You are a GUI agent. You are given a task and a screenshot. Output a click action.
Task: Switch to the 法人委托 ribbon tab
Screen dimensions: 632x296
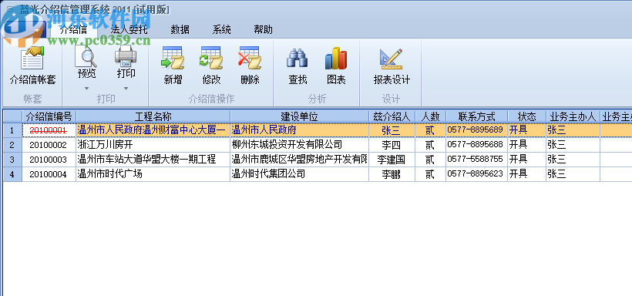pyautogui.click(x=129, y=29)
